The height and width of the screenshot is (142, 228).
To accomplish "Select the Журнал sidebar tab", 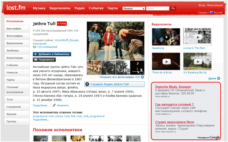I will coord(17,114).
